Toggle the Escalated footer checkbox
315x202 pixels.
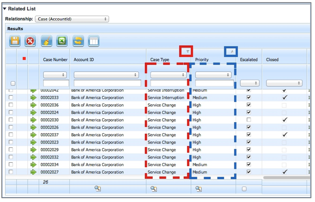244,189
